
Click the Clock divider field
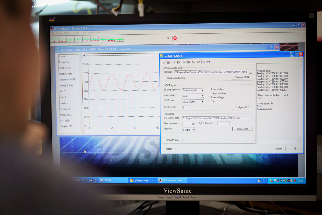click(x=186, y=107)
